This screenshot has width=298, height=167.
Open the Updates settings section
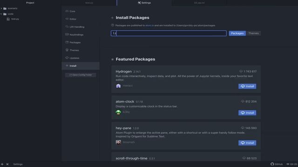click(81, 58)
